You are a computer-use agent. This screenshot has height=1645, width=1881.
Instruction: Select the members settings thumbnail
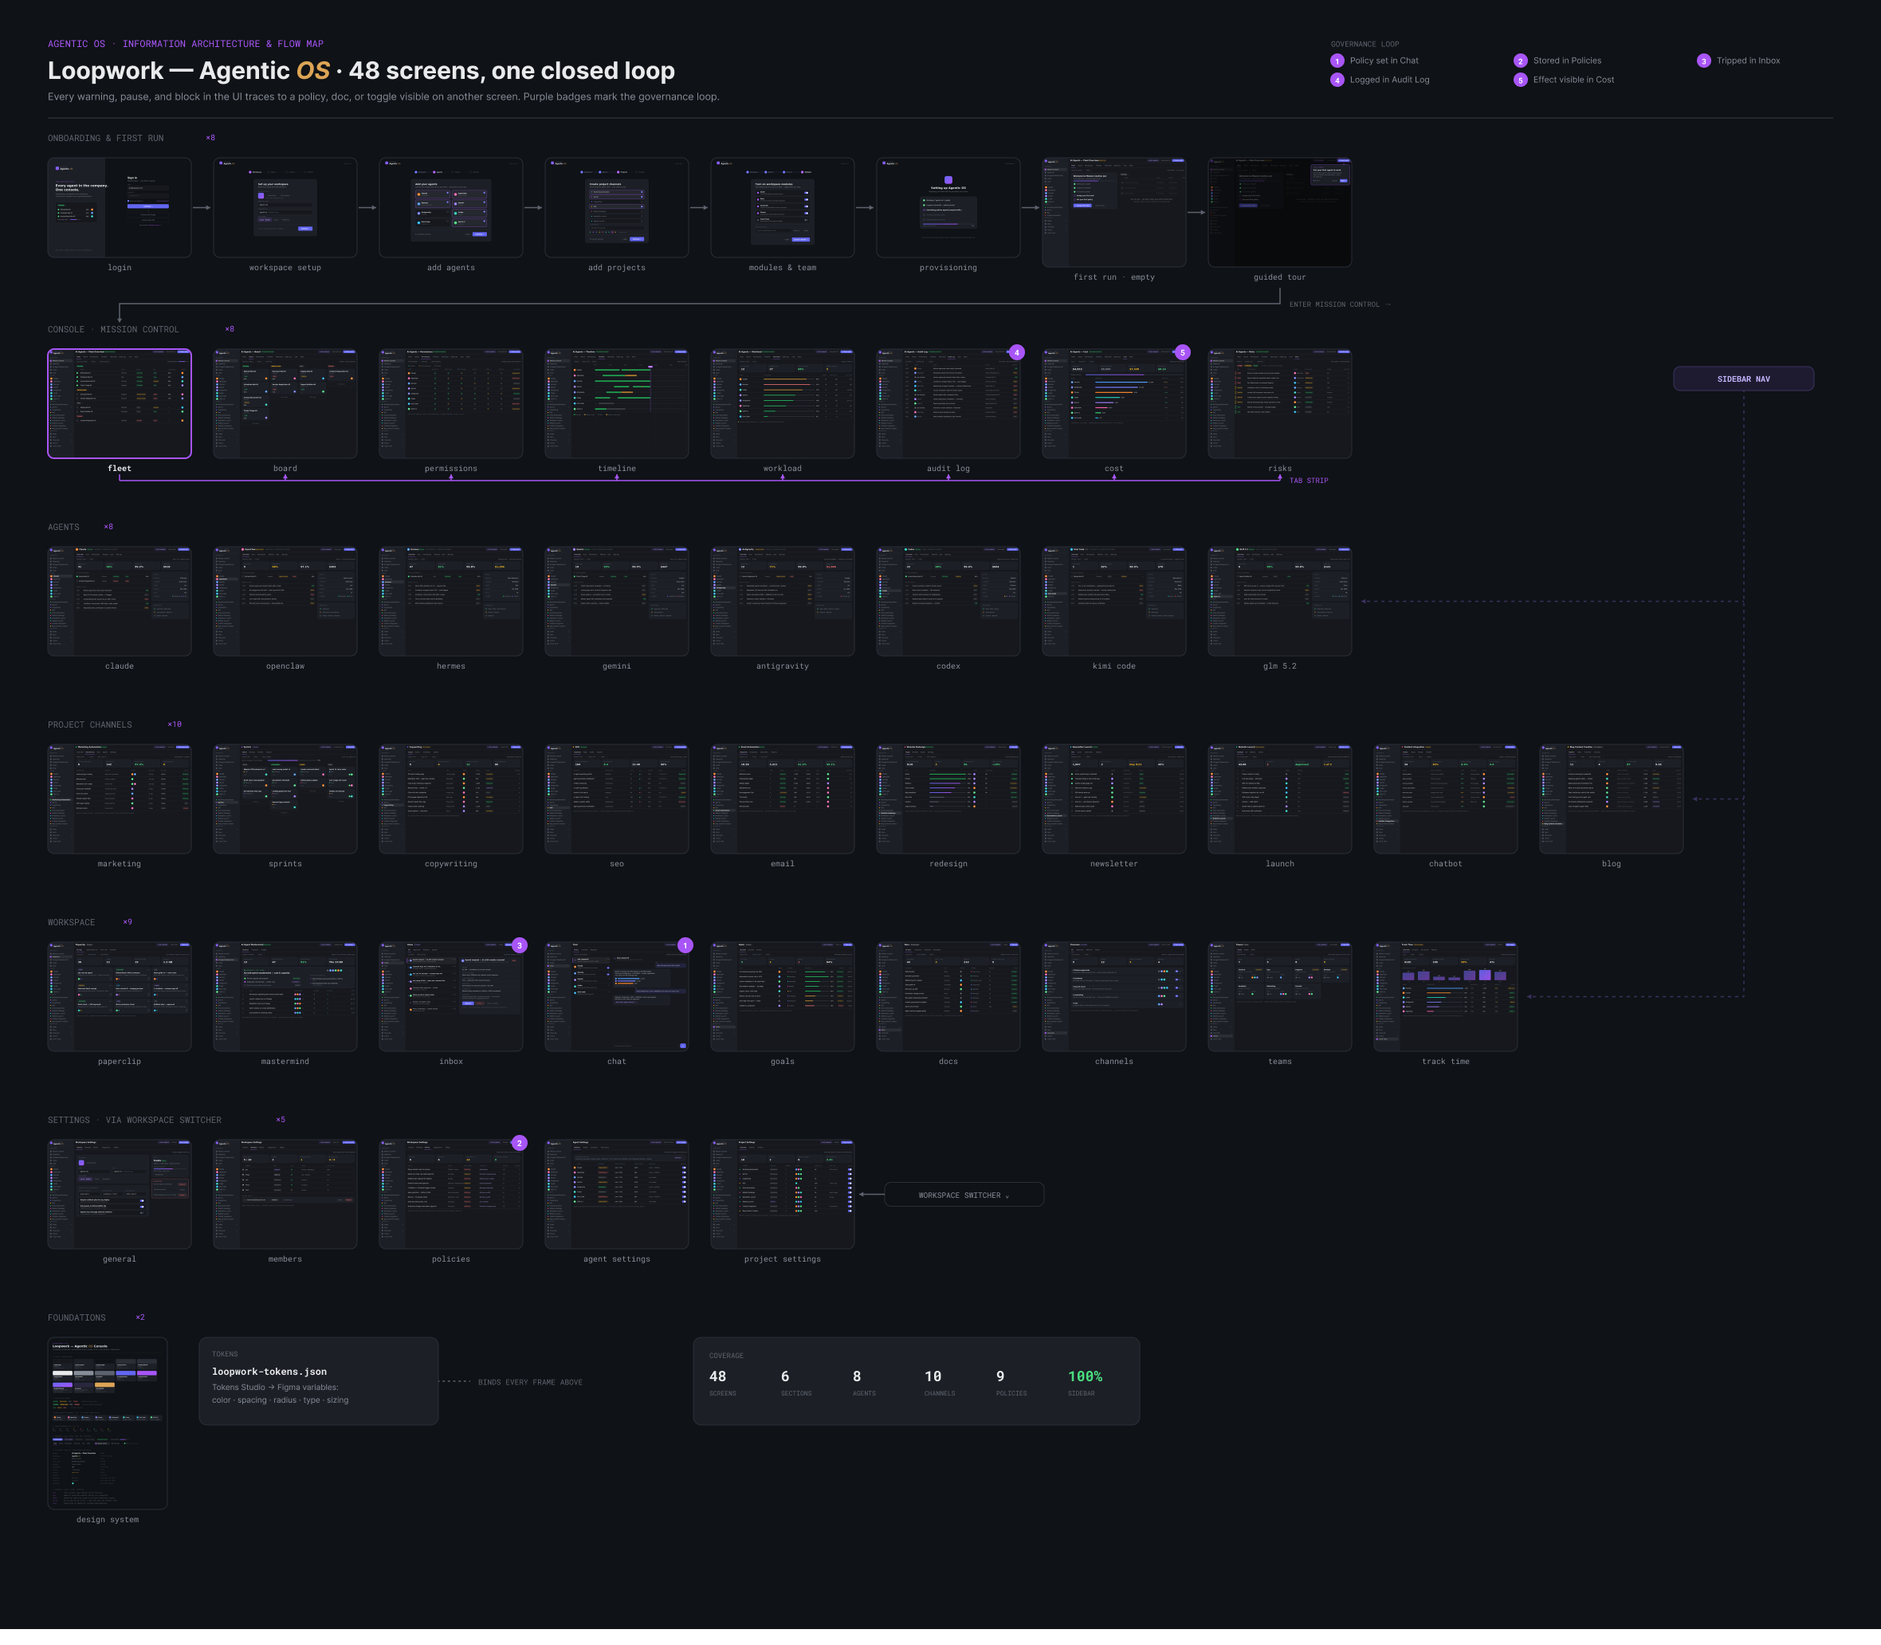(x=285, y=1194)
